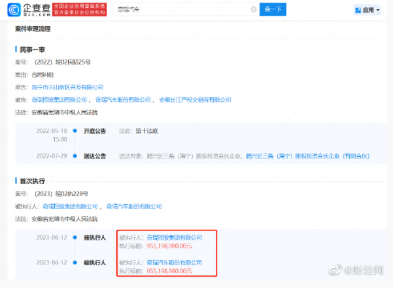Expand the 应用 dropdown arrow
393x288 pixels.
(378, 10)
